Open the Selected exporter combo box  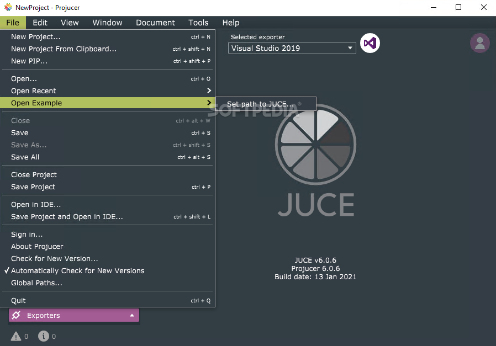(x=292, y=48)
